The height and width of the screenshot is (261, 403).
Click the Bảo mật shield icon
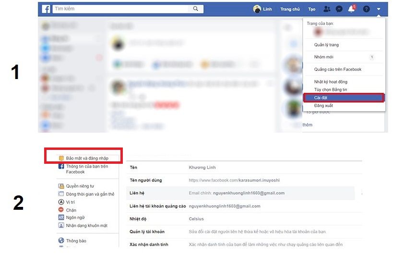[61, 159]
